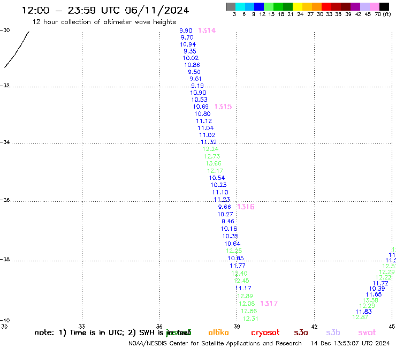This screenshot has height=348, width=396.
Task: Select the wave height value 9.66
Action: tap(225, 207)
